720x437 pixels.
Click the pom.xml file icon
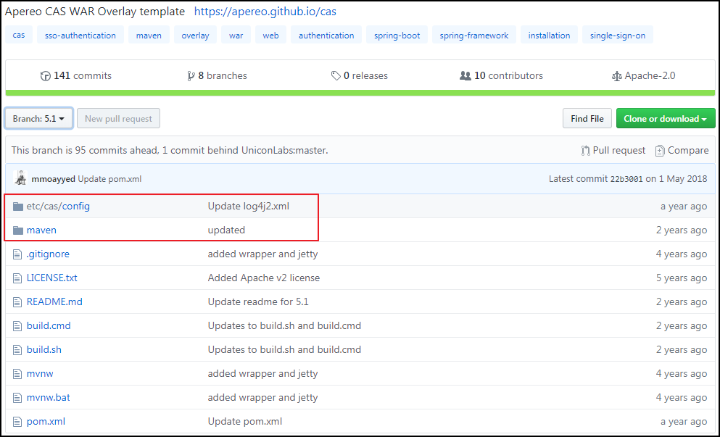[17, 421]
